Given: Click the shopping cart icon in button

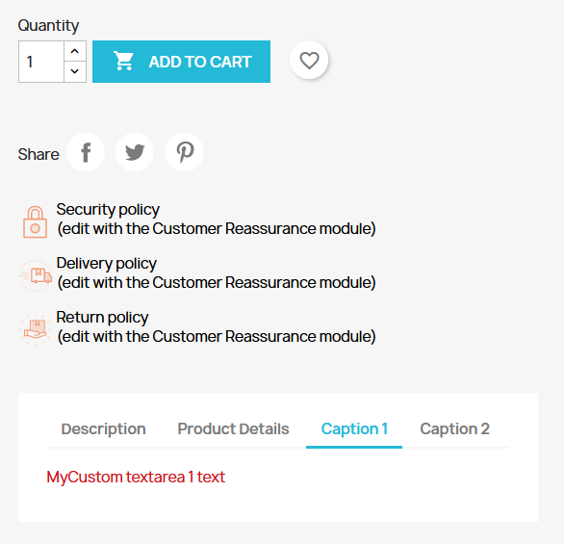Looking at the screenshot, I should tap(123, 61).
